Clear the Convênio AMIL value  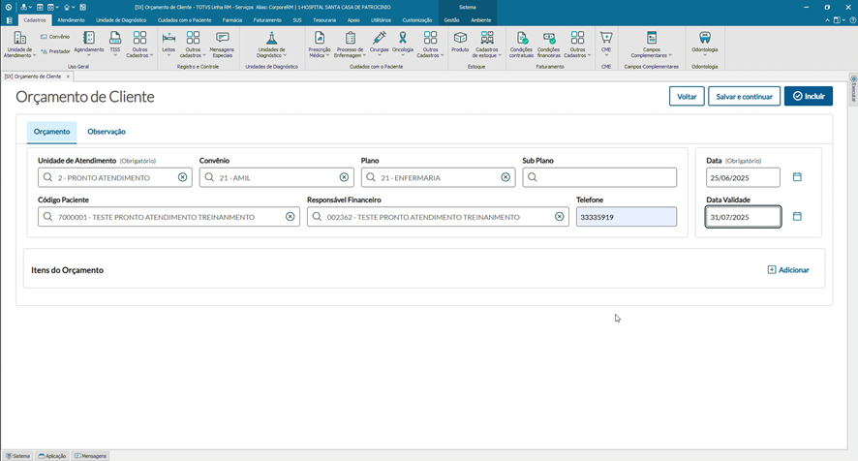pyautogui.click(x=344, y=177)
